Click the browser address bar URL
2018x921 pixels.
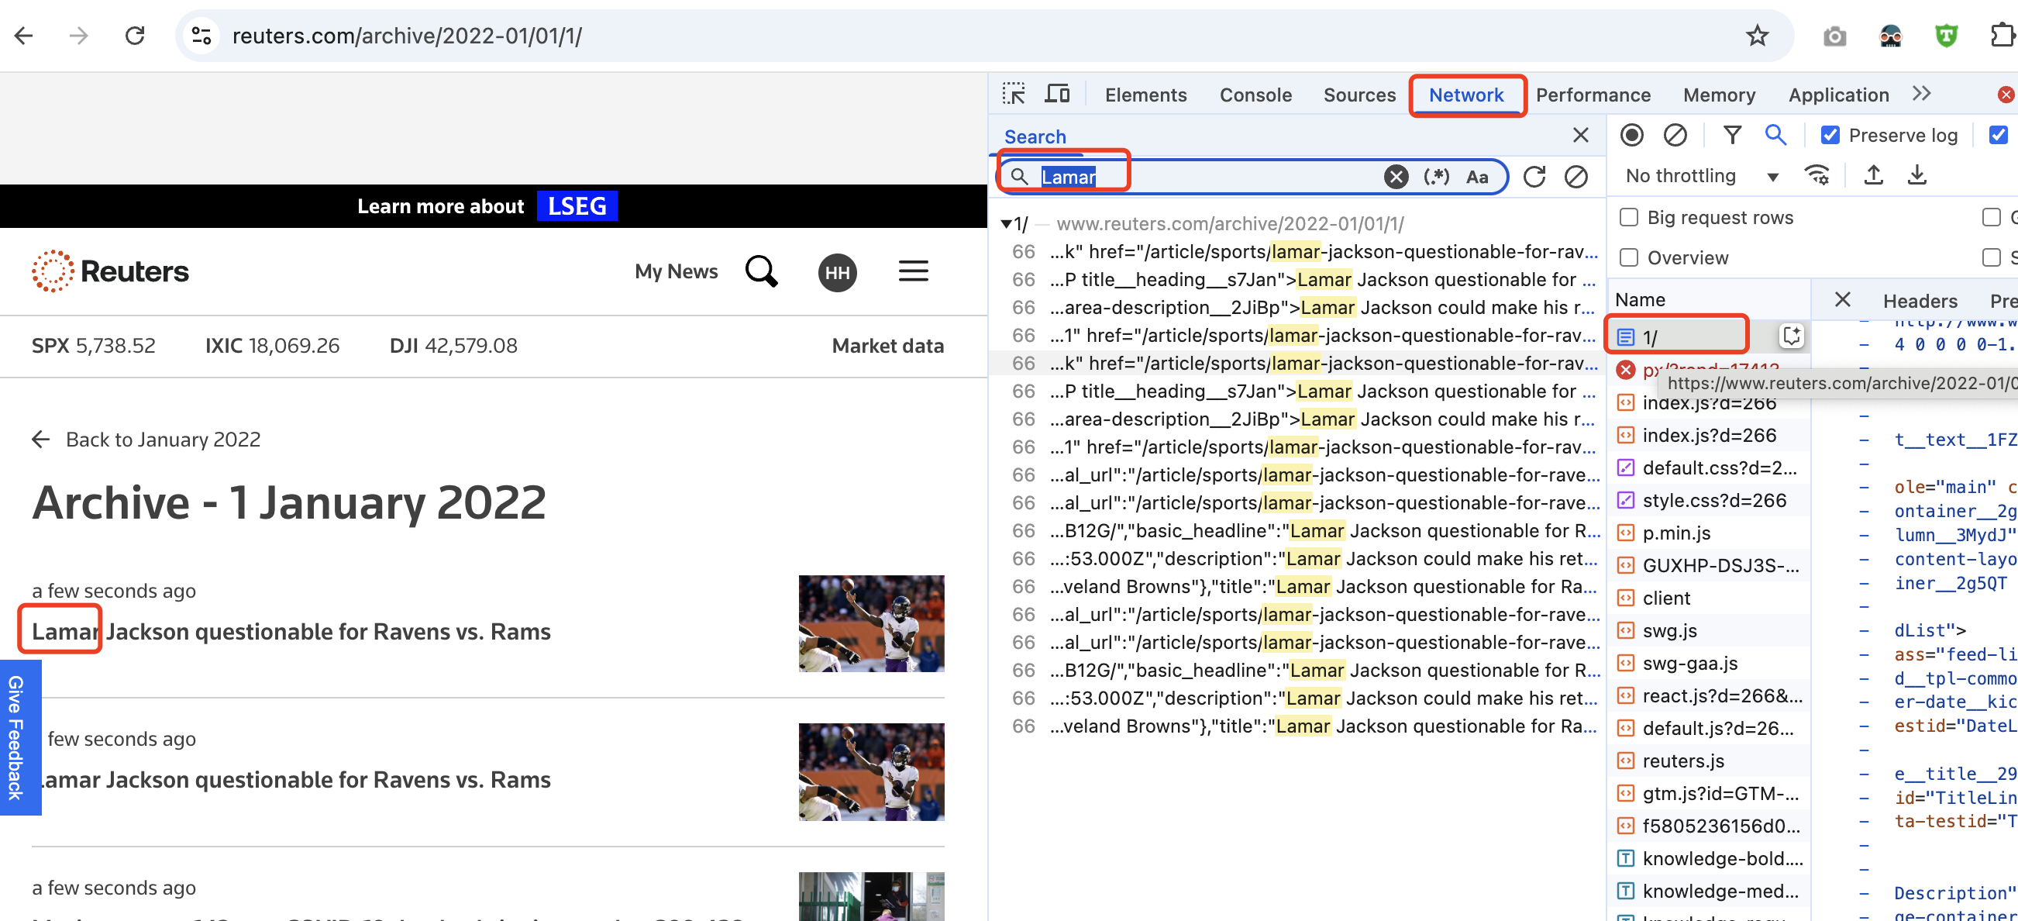click(x=407, y=35)
